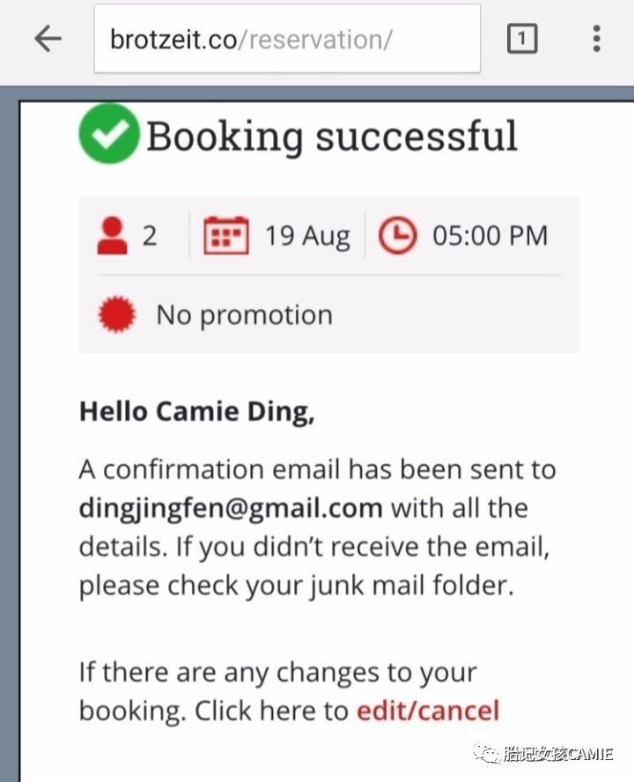Click the No promotion label
The width and height of the screenshot is (634, 782).
pos(244,314)
